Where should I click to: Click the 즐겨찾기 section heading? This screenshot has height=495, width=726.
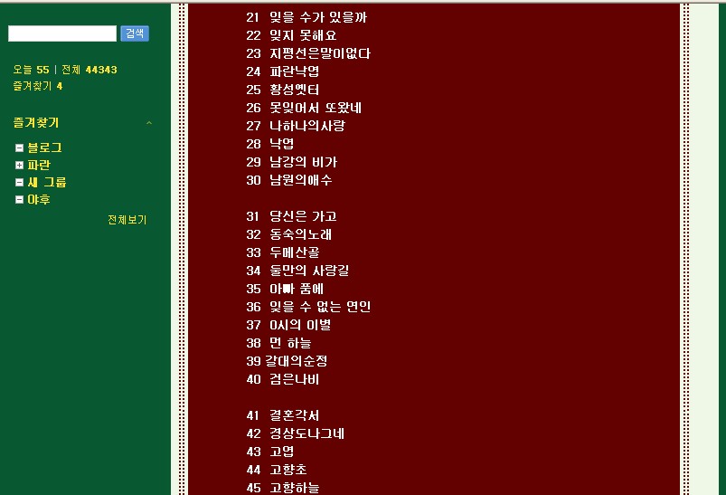click(x=36, y=123)
